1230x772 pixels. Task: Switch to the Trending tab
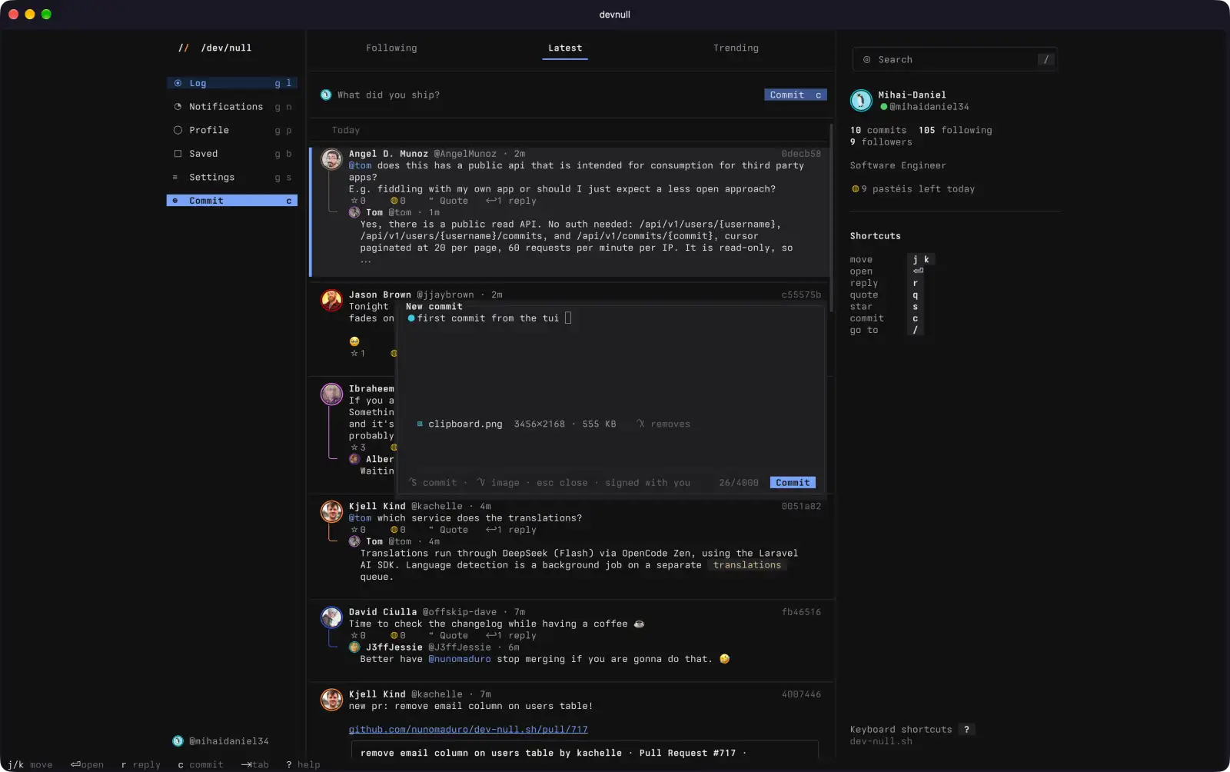736,48
